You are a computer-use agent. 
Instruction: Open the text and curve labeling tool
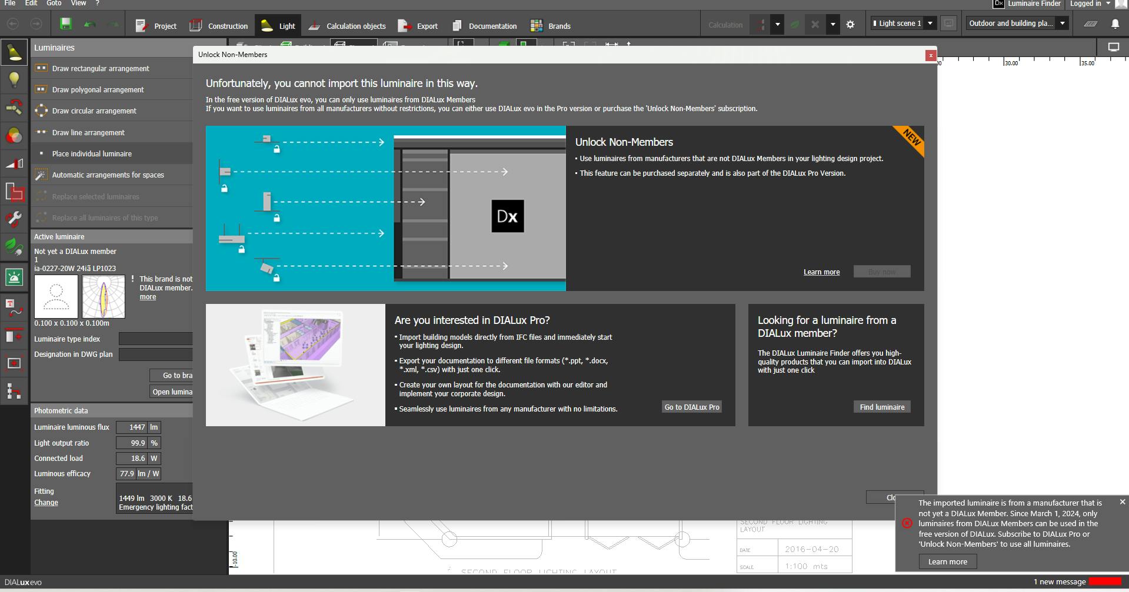coord(14,307)
